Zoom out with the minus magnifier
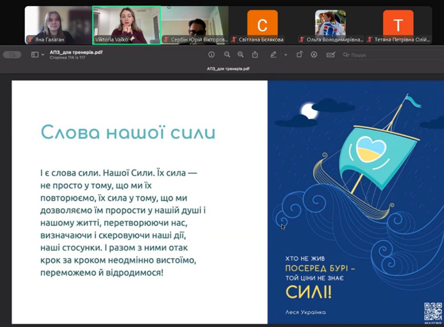 (227, 55)
